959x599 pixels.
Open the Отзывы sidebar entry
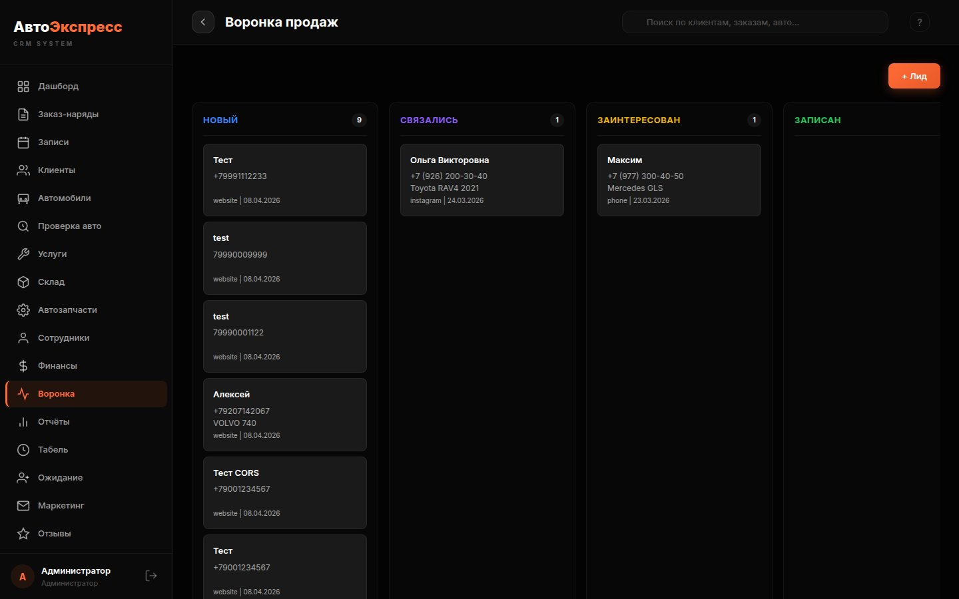click(x=55, y=533)
